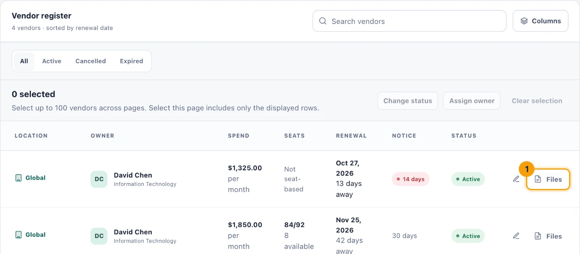The image size is (580, 254).
Task: Click the Assign owner button
Action: [472, 101]
